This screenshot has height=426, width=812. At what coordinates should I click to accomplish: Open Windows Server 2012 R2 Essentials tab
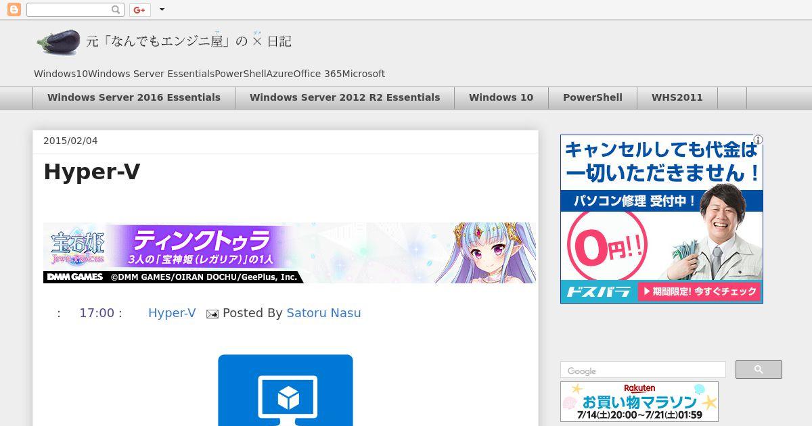344,97
